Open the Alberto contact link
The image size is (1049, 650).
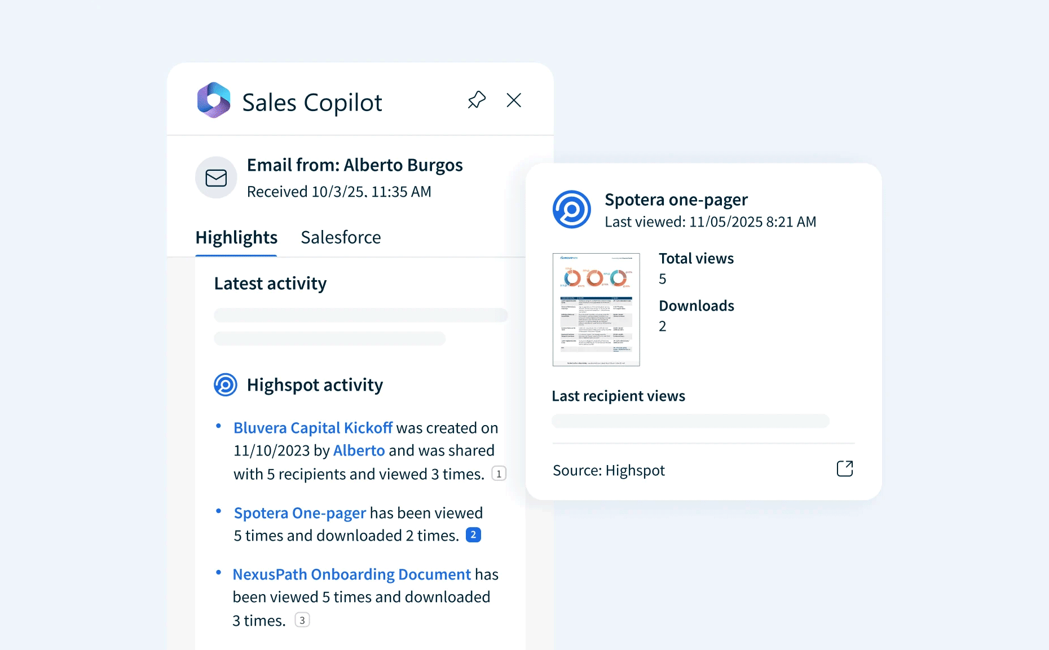coord(359,450)
